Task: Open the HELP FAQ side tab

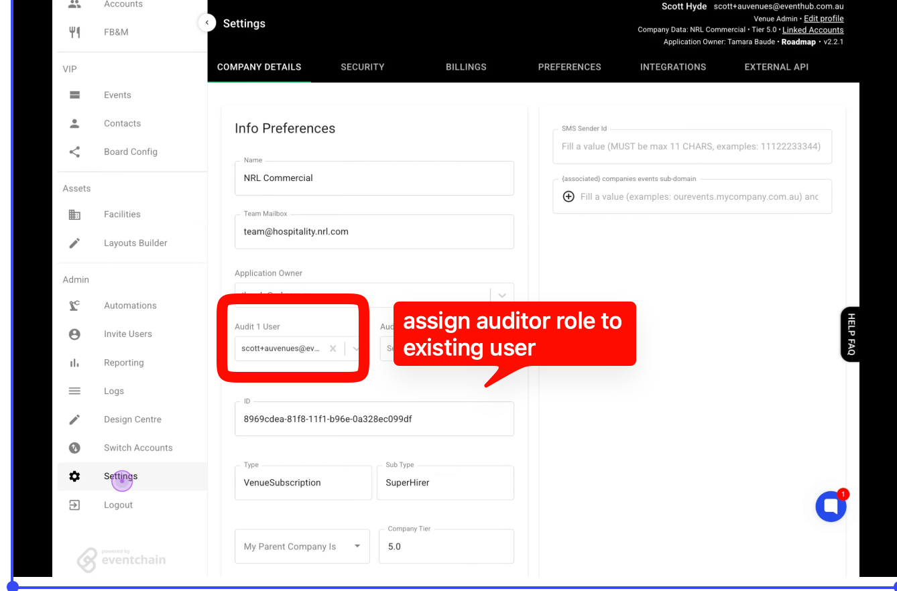Action: 850,334
